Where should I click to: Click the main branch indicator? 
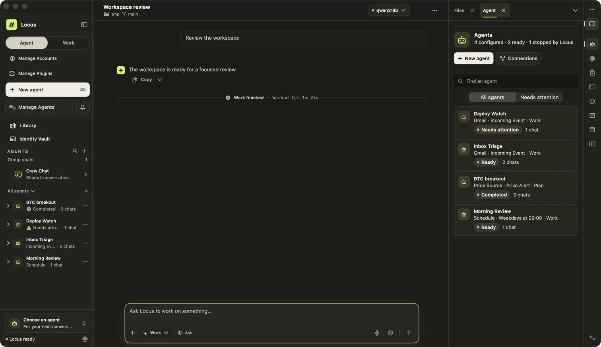tap(130, 14)
